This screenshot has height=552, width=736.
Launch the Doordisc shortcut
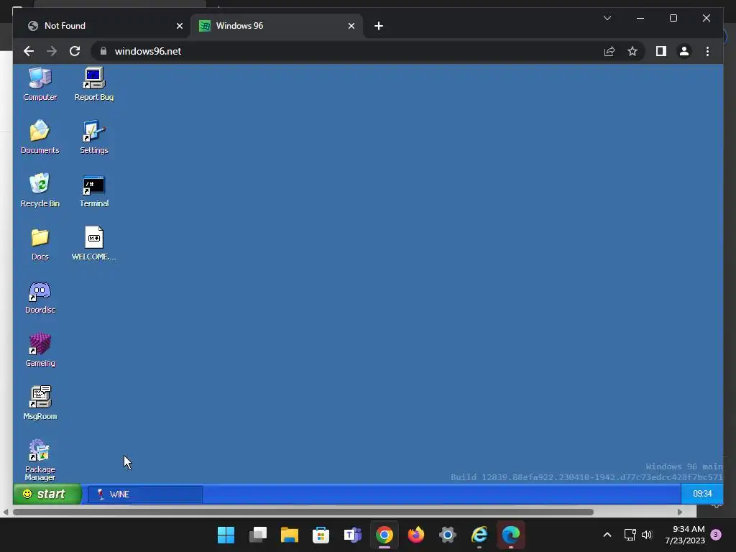click(x=40, y=297)
